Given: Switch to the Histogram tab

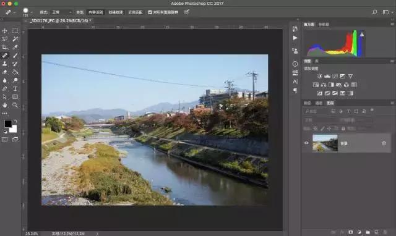Looking at the screenshot, I should point(309,24).
